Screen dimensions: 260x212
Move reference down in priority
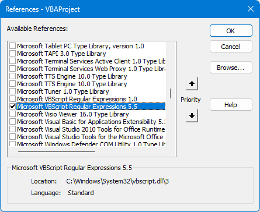click(192, 116)
